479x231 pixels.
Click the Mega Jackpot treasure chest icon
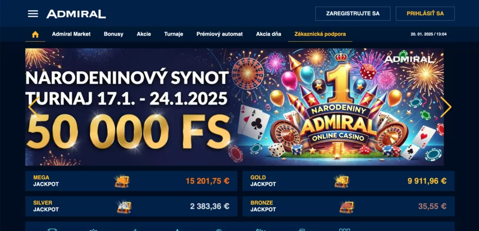pos(122,181)
